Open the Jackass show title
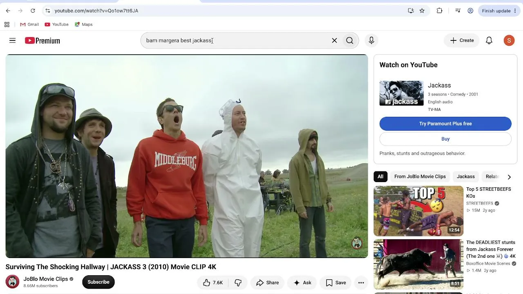The width and height of the screenshot is (523, 294). 439,85
